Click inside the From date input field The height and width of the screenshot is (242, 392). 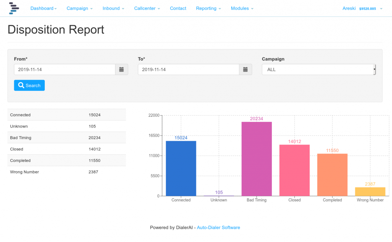coord(64,69)
